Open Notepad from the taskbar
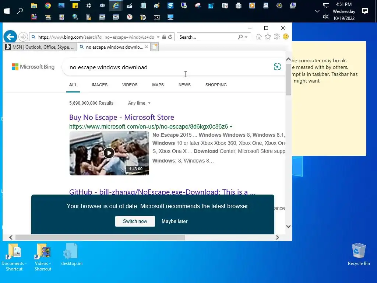Screen dimensions: 377x283 click(x=143, y=6)
